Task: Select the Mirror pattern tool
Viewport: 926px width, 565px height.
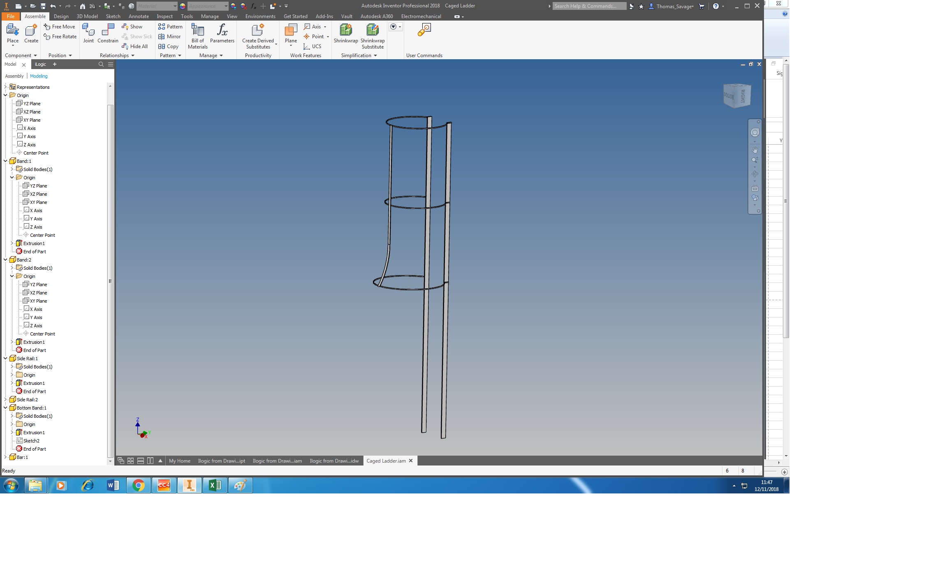Action: point(170,36)
